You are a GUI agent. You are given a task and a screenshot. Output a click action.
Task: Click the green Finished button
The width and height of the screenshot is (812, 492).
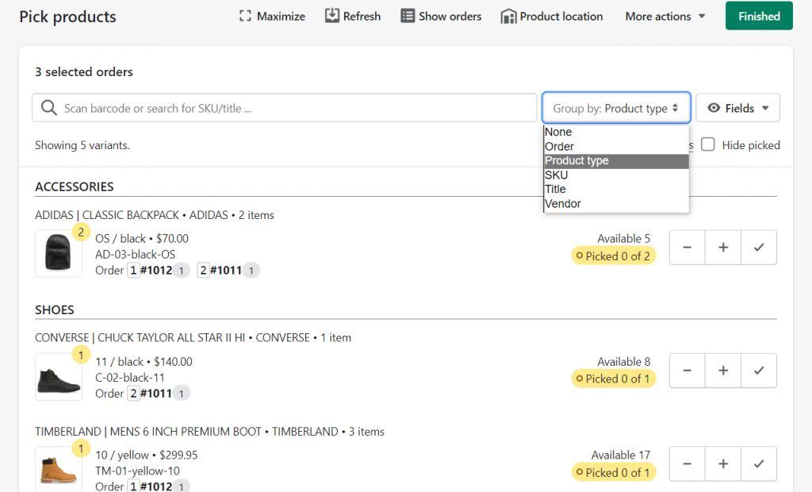[759, 15]
